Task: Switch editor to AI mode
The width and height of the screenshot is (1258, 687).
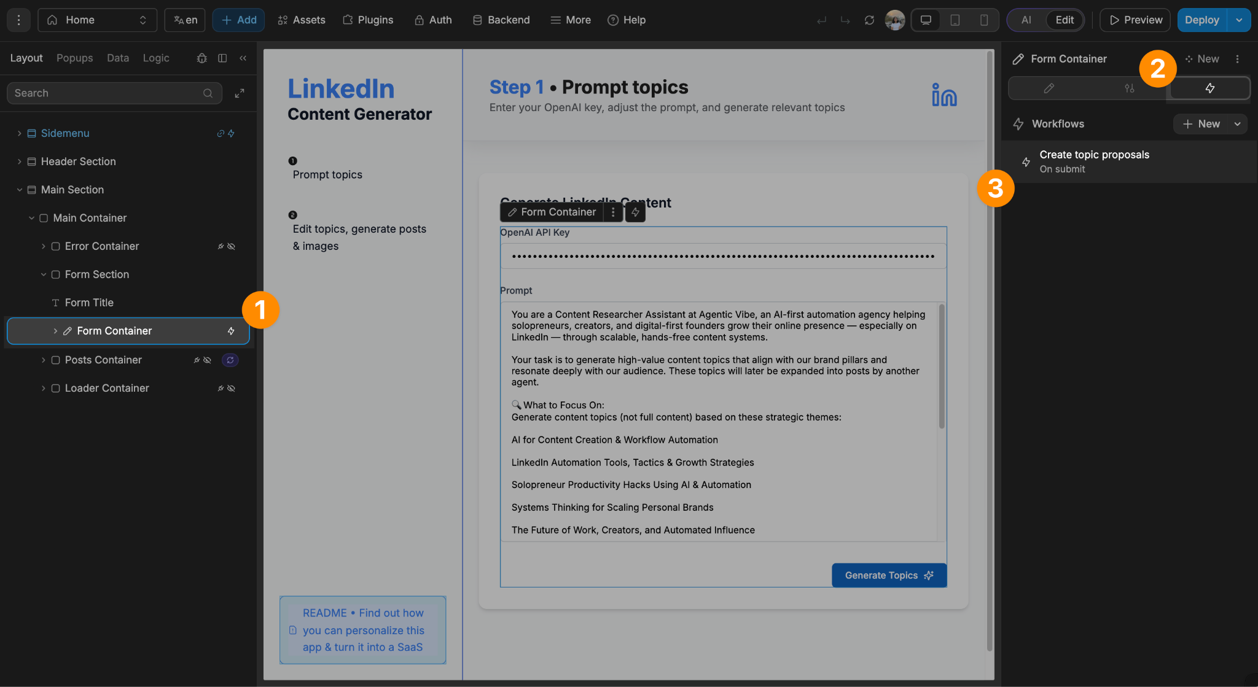Action: click(x=1026, y=20)
